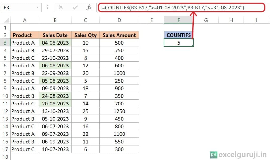
Task: Select column D header
Action: [119, 20]
